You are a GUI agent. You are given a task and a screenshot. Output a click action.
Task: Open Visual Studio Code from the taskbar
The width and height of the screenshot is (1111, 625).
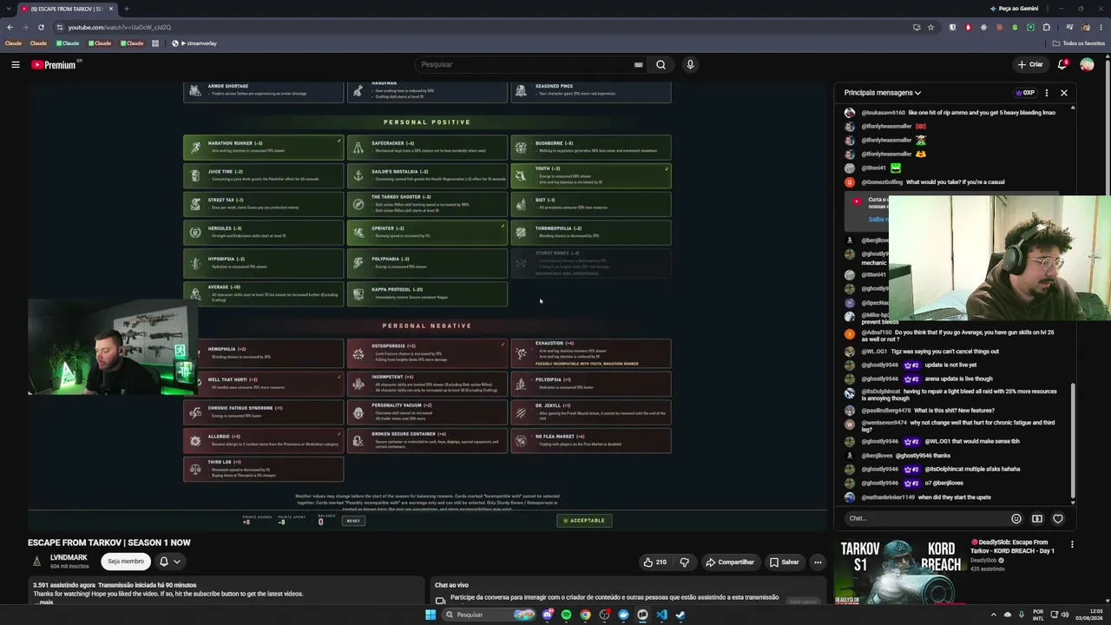coord(661,615)
